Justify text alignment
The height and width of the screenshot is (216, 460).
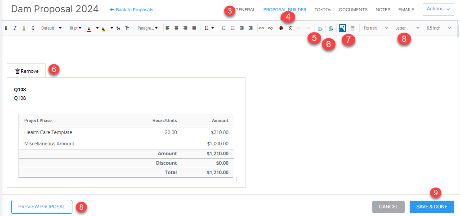(x=194, y=28)
